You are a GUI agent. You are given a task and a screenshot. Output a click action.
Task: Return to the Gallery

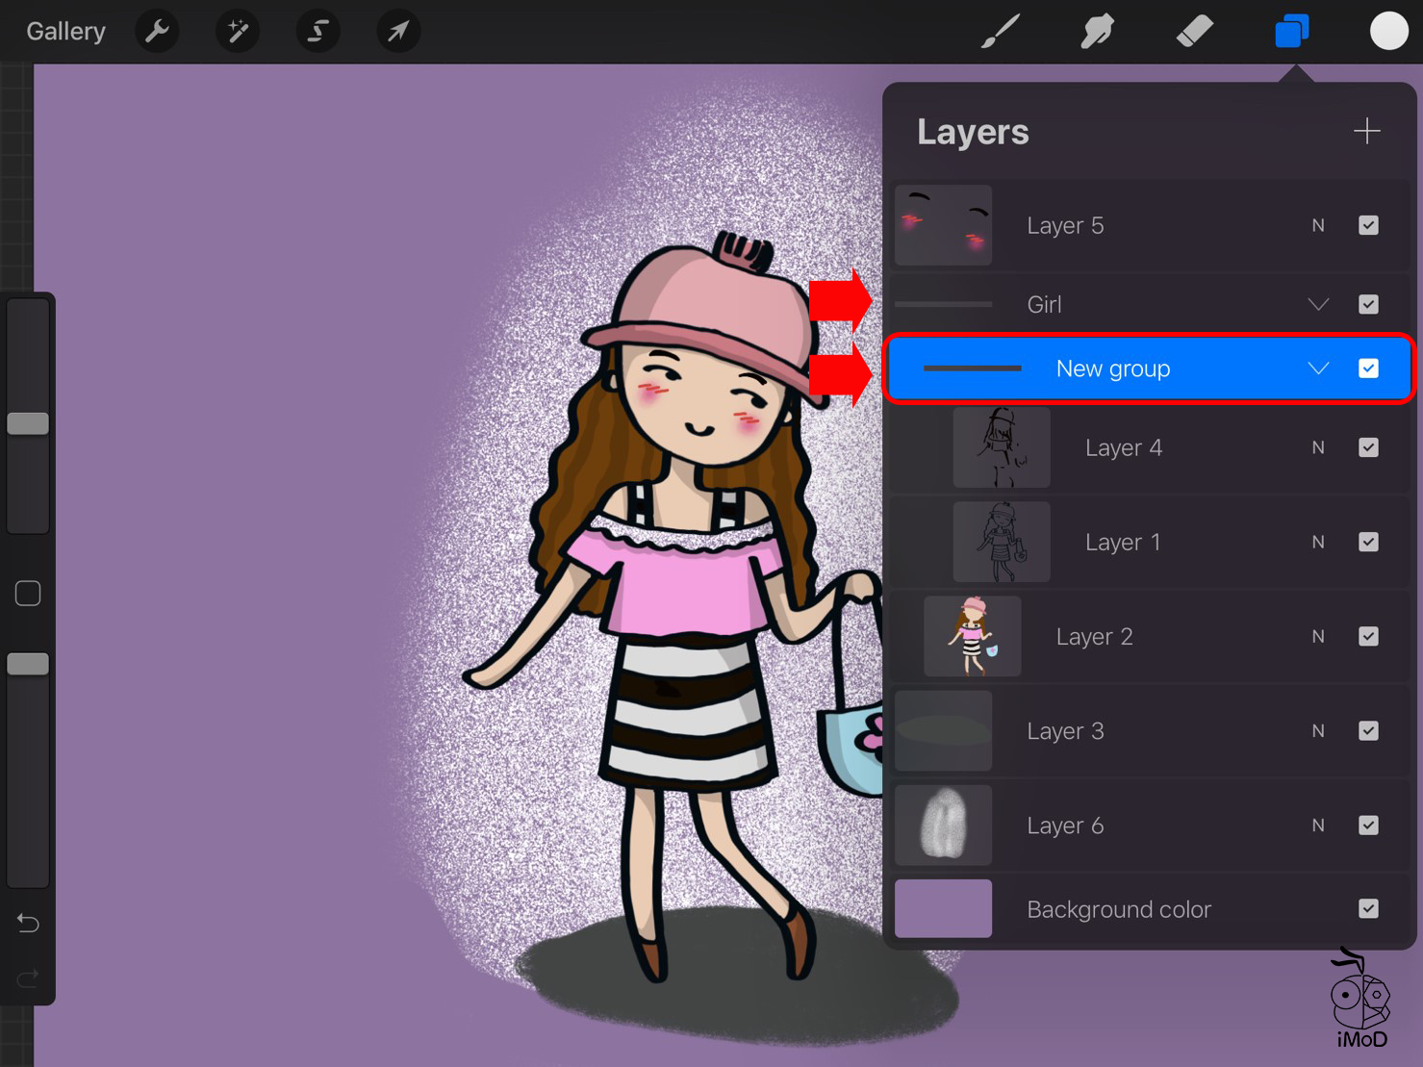(65, 32)
